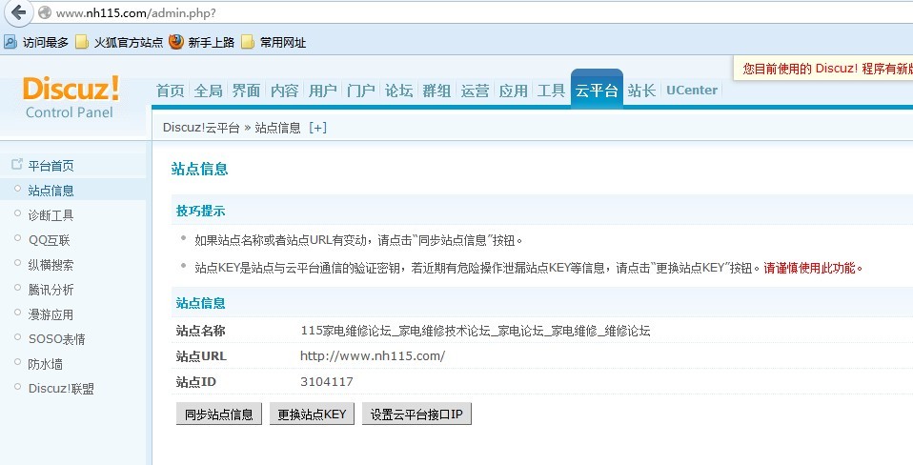This screenshot has height=465, width=913.
Task: Click the site ID value 3104117
Action: tap(327, 382)
